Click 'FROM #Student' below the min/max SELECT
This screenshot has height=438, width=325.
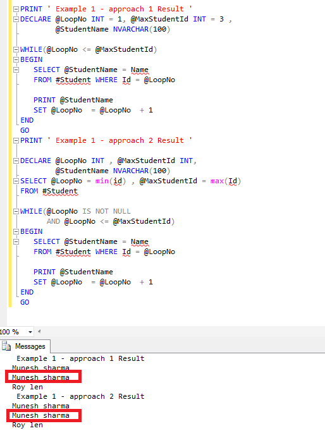49,191
